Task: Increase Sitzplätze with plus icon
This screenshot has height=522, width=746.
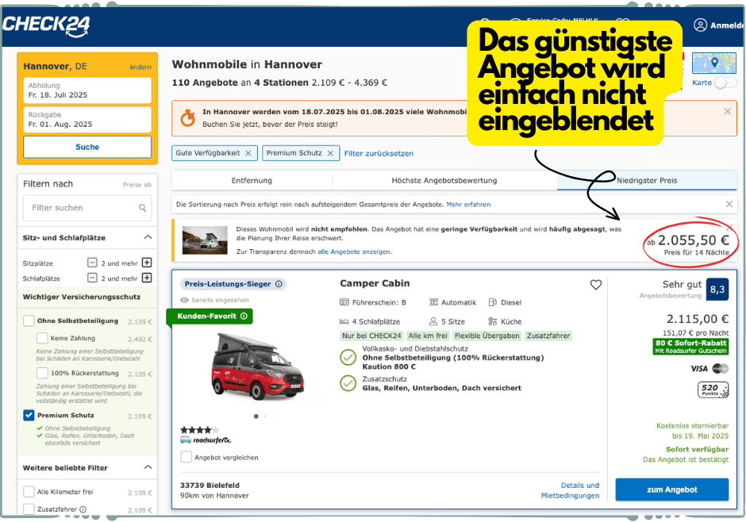Action: pos(147,263)
